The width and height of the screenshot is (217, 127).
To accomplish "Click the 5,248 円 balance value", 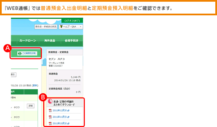I will tap(76, 77).
